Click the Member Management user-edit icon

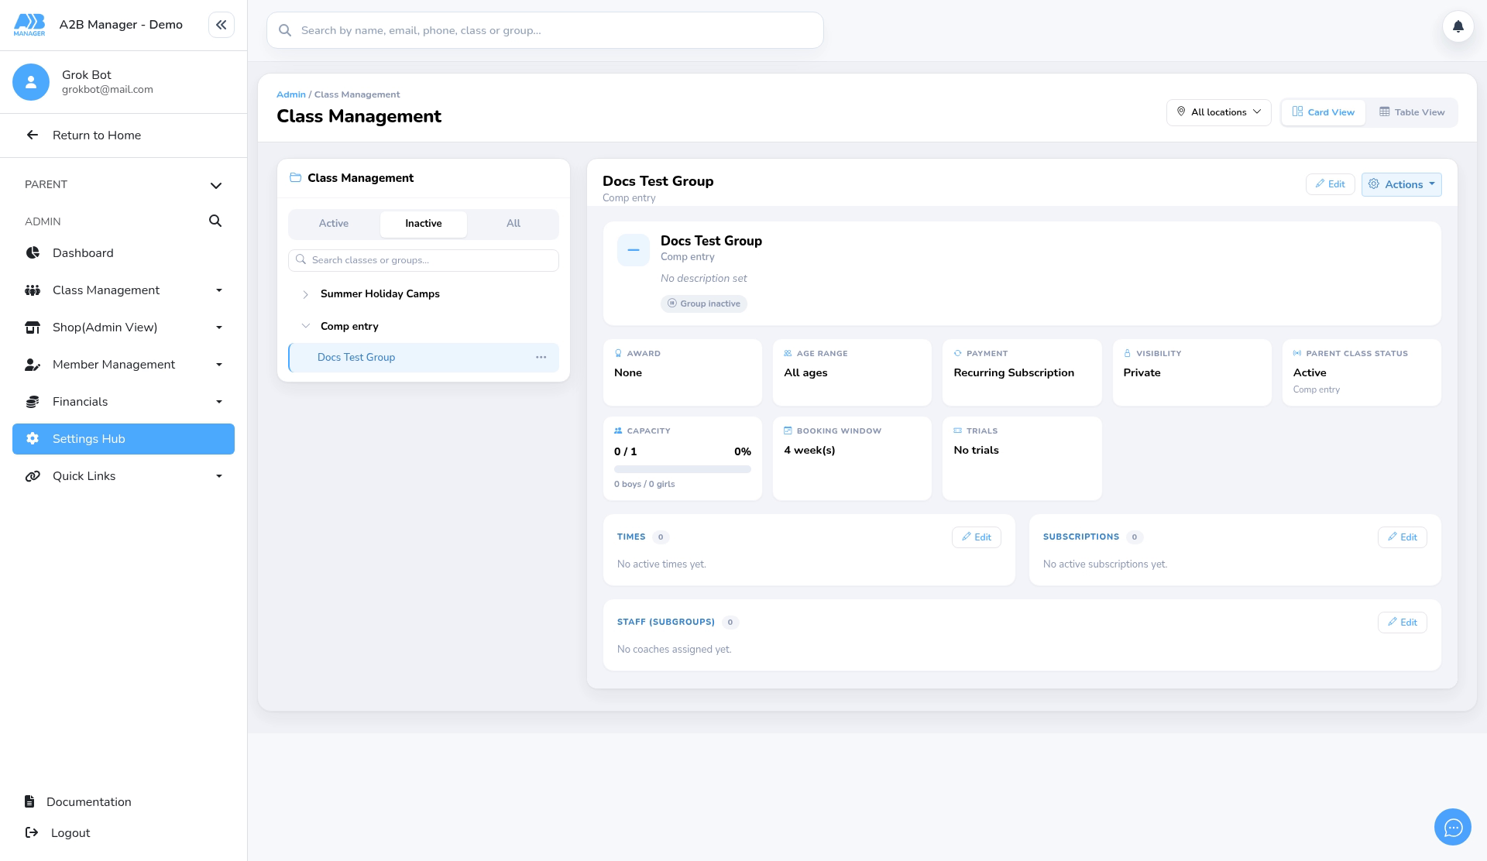pos(33,365)
